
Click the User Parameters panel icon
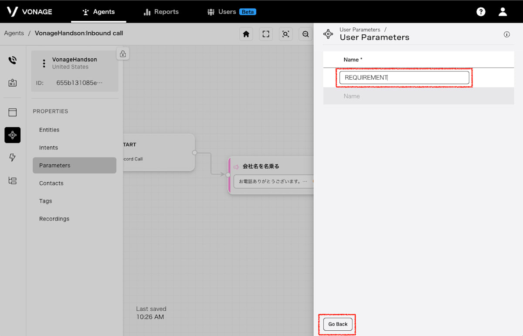pos(328,34)
